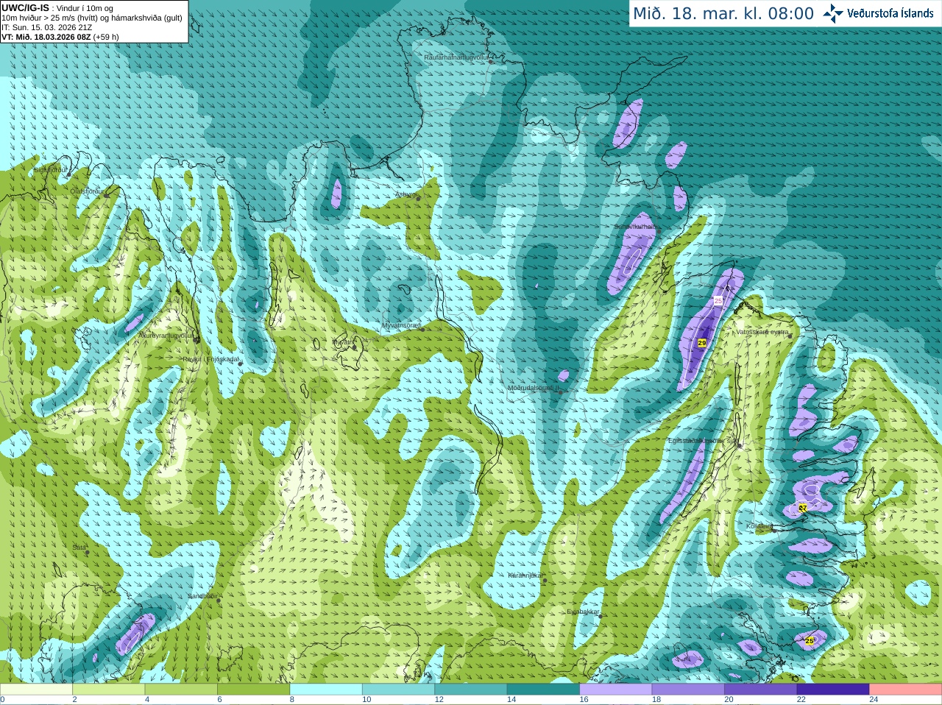
Task: Click the IT: Sun. 15. 03. 2026 21Z line
Action: [46, 27]
